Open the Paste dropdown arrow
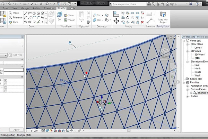Image resolution: width=208 pixels, height=139 pixels. pos(81,22)
